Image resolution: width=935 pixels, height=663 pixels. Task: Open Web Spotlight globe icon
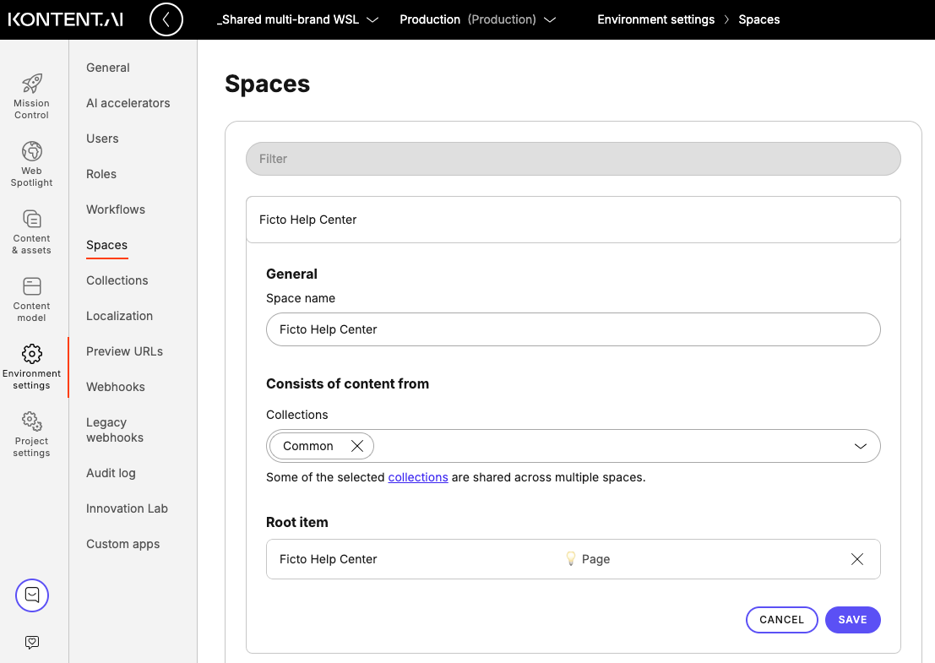[32, 151]
